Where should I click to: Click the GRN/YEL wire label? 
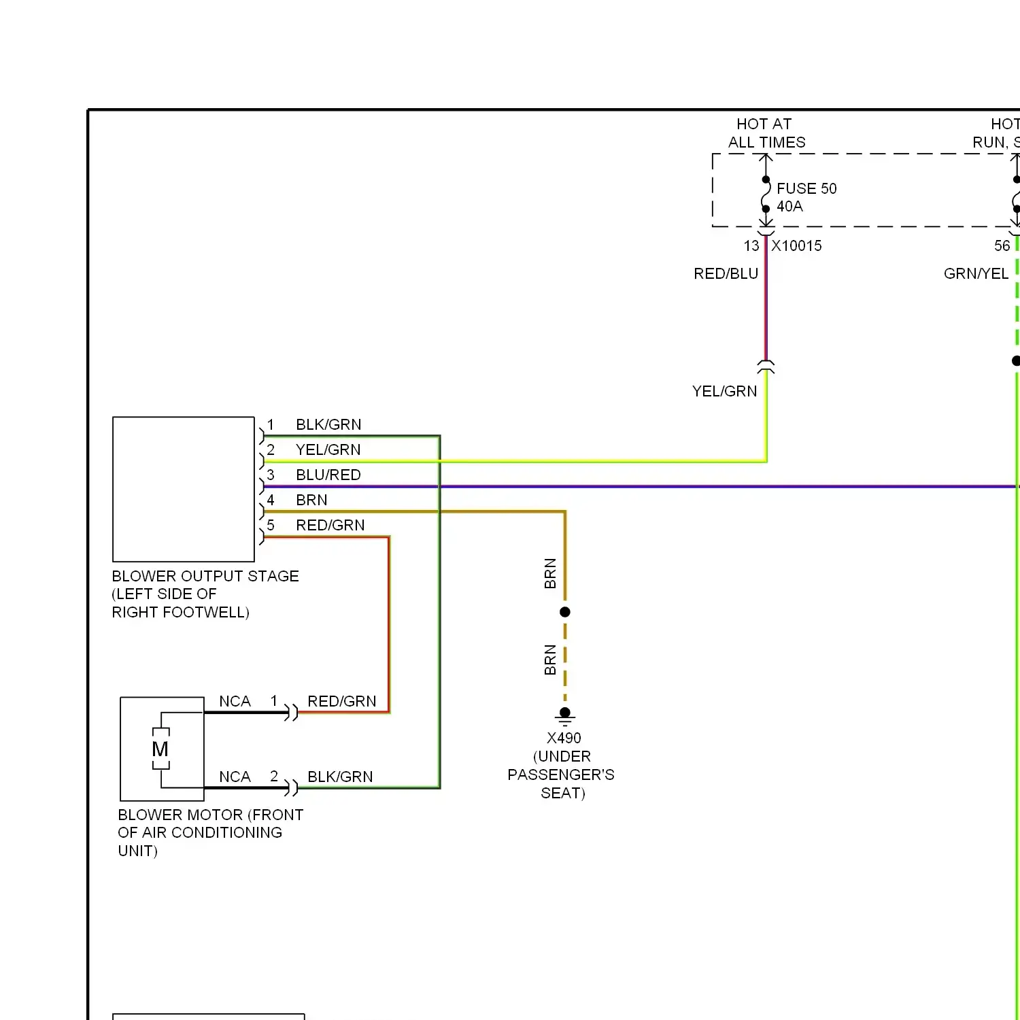pos(976,273)
